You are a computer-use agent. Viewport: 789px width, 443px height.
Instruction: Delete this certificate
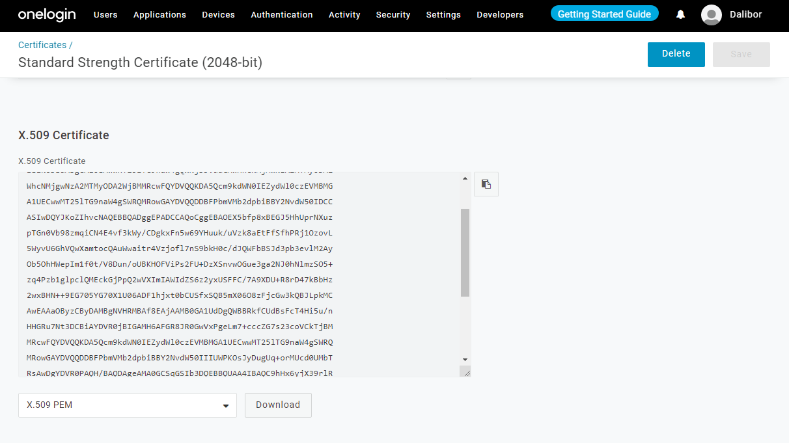(676, 54)
